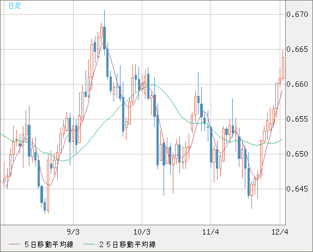The width and height of the screenshot is (313, 252).
Task: Click the 11/4 date axis label
Action: (x=210, y=232)
